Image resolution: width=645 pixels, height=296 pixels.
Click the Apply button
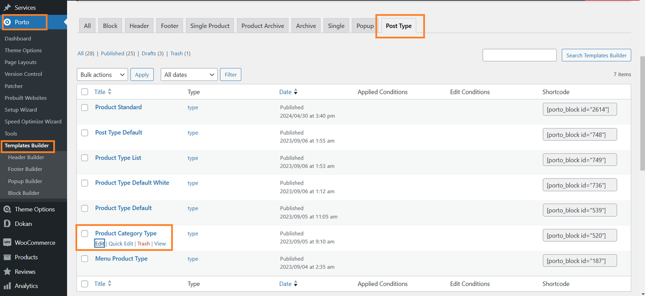(x=142, y=75)
